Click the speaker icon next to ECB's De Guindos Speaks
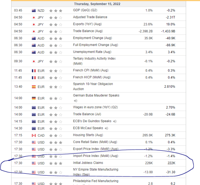Image resolution: width=200 pixels, height=185 pixels. pos(115,121)
